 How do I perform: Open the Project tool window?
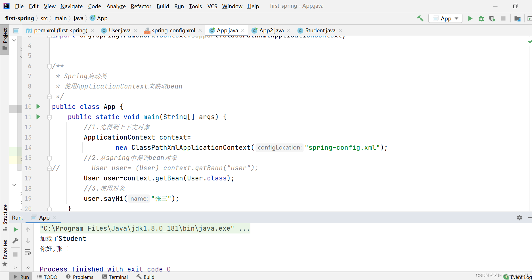[5, 39]
